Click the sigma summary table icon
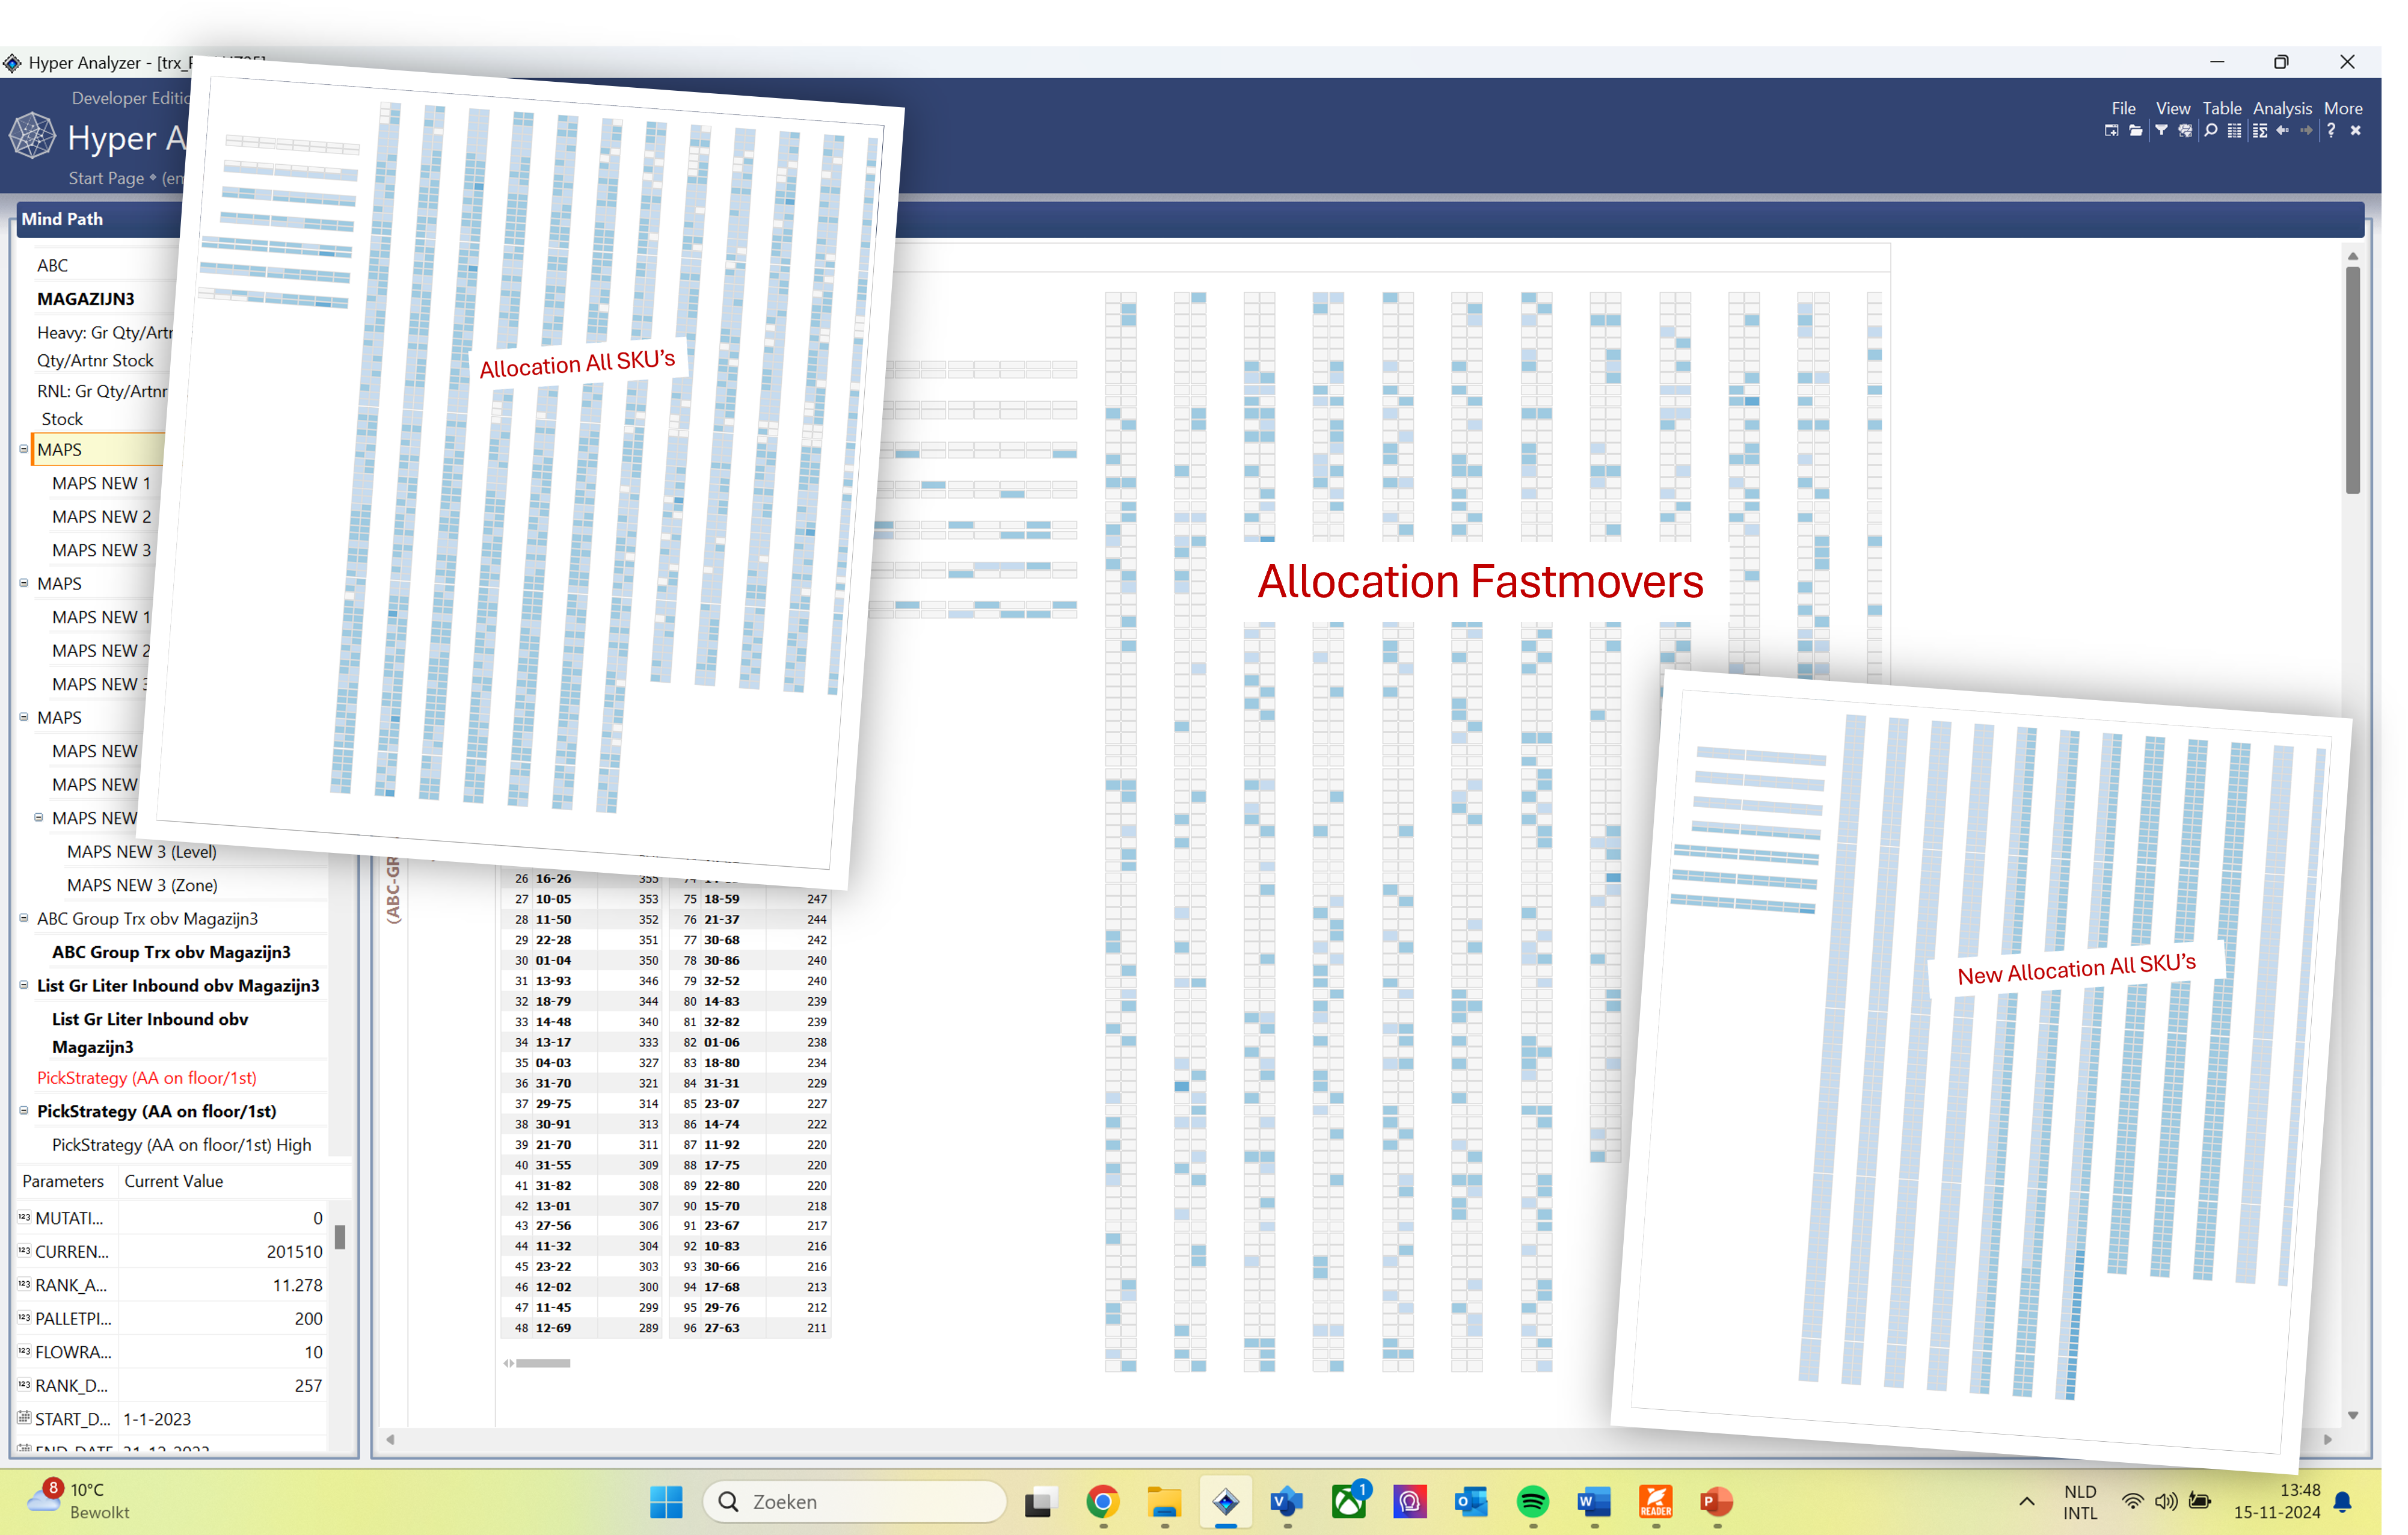This screenshot has width=2408, height=1535. coord(2260,131)
